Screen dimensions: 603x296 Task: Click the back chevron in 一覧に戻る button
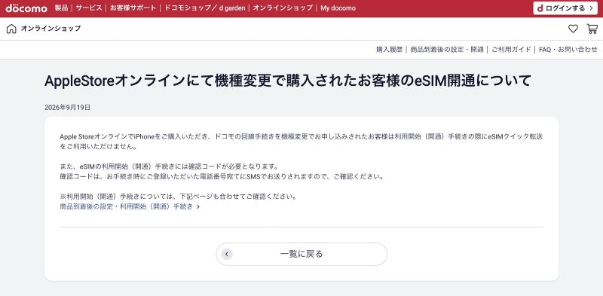click(227, 254)
